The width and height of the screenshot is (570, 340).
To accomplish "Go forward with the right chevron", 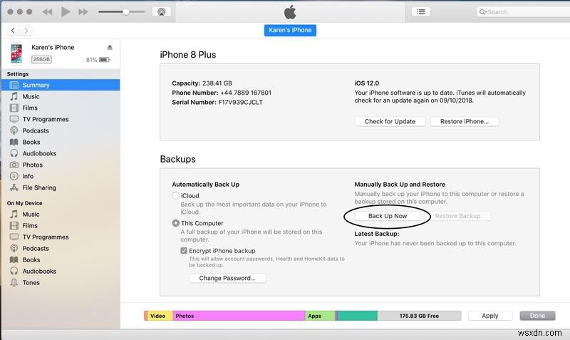I will click(x=26, y=30).
